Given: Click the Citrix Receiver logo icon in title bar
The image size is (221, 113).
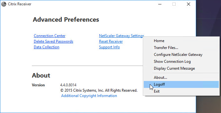Looking at the screenshot, I should [4, 4].
